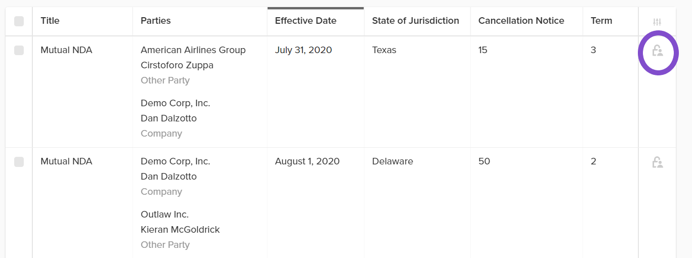692x258 pixels.
Task: Check the box for the Delaware Mutual NDA row
Action: 19,161
